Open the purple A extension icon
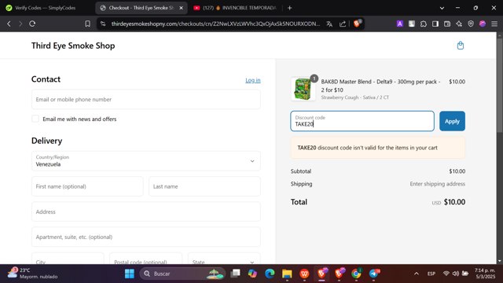This screenshot has width=503, height=283. (x=400, y=24)
